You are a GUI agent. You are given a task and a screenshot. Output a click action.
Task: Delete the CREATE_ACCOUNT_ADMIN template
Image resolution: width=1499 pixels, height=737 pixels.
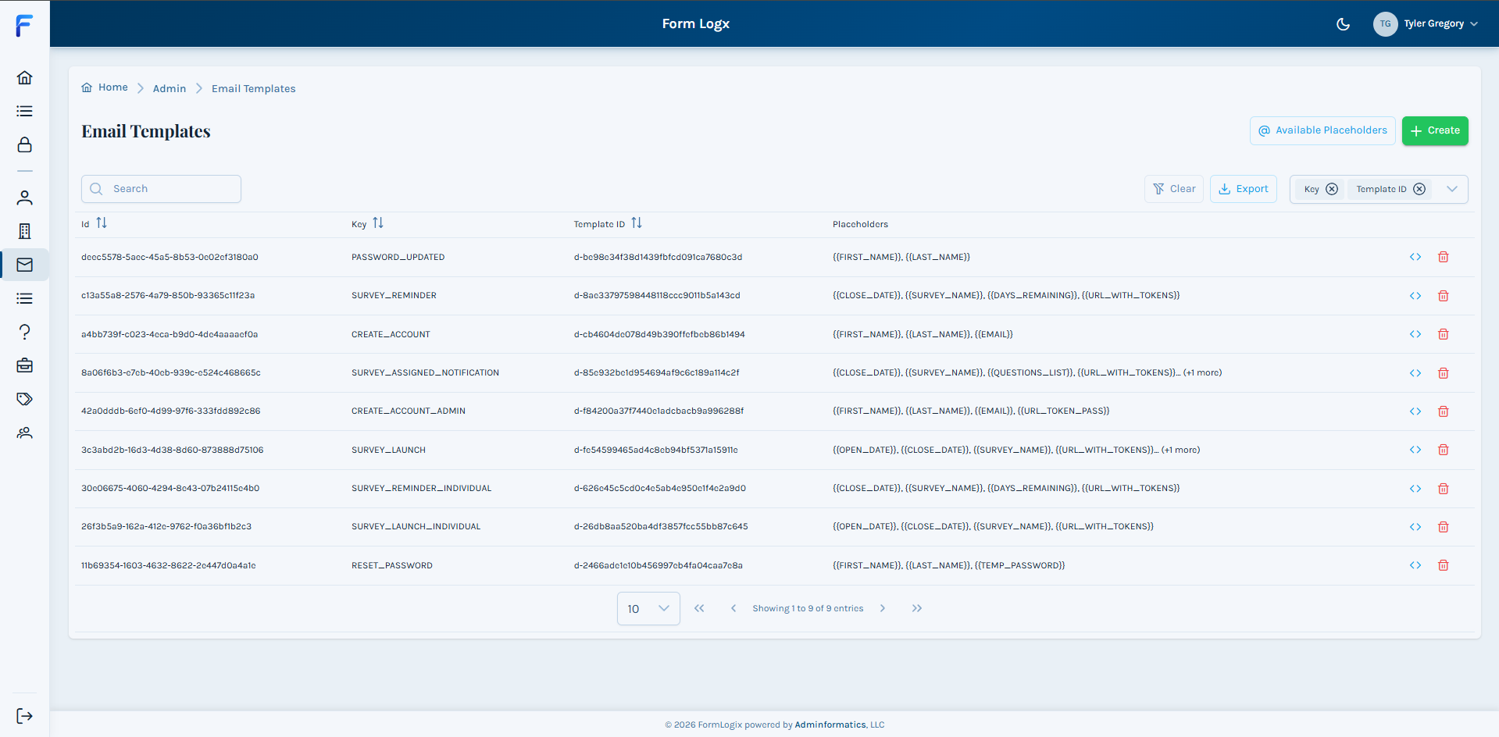[x=1444, y=411]
